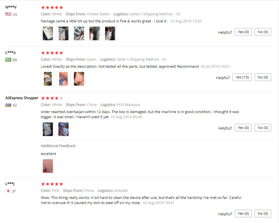Open fifth photo in N***V's review
Image resolution: width=279 pixels, height=223 pixels.
110,33
